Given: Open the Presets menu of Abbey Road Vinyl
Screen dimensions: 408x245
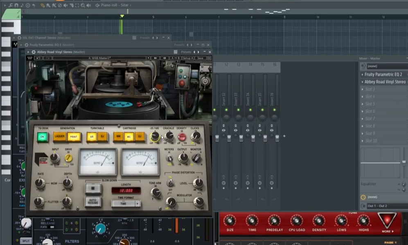Looking at the screenshot, I should tap(186, 52).
